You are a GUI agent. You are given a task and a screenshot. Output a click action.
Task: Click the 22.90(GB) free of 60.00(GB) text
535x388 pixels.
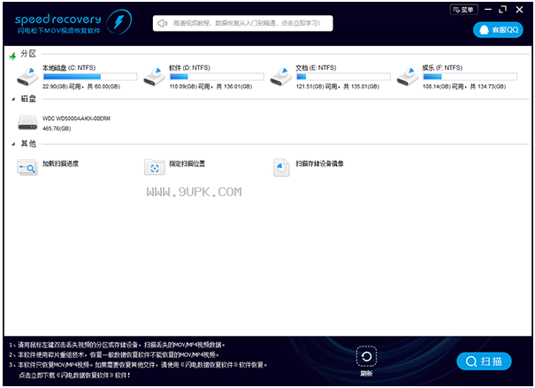click(x=81, y=87)
